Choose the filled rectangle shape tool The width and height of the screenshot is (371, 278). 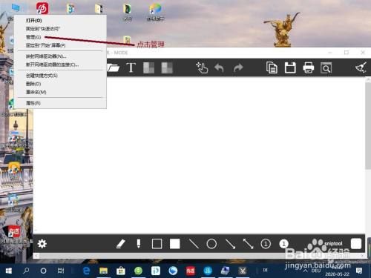(x=174, y=244)
